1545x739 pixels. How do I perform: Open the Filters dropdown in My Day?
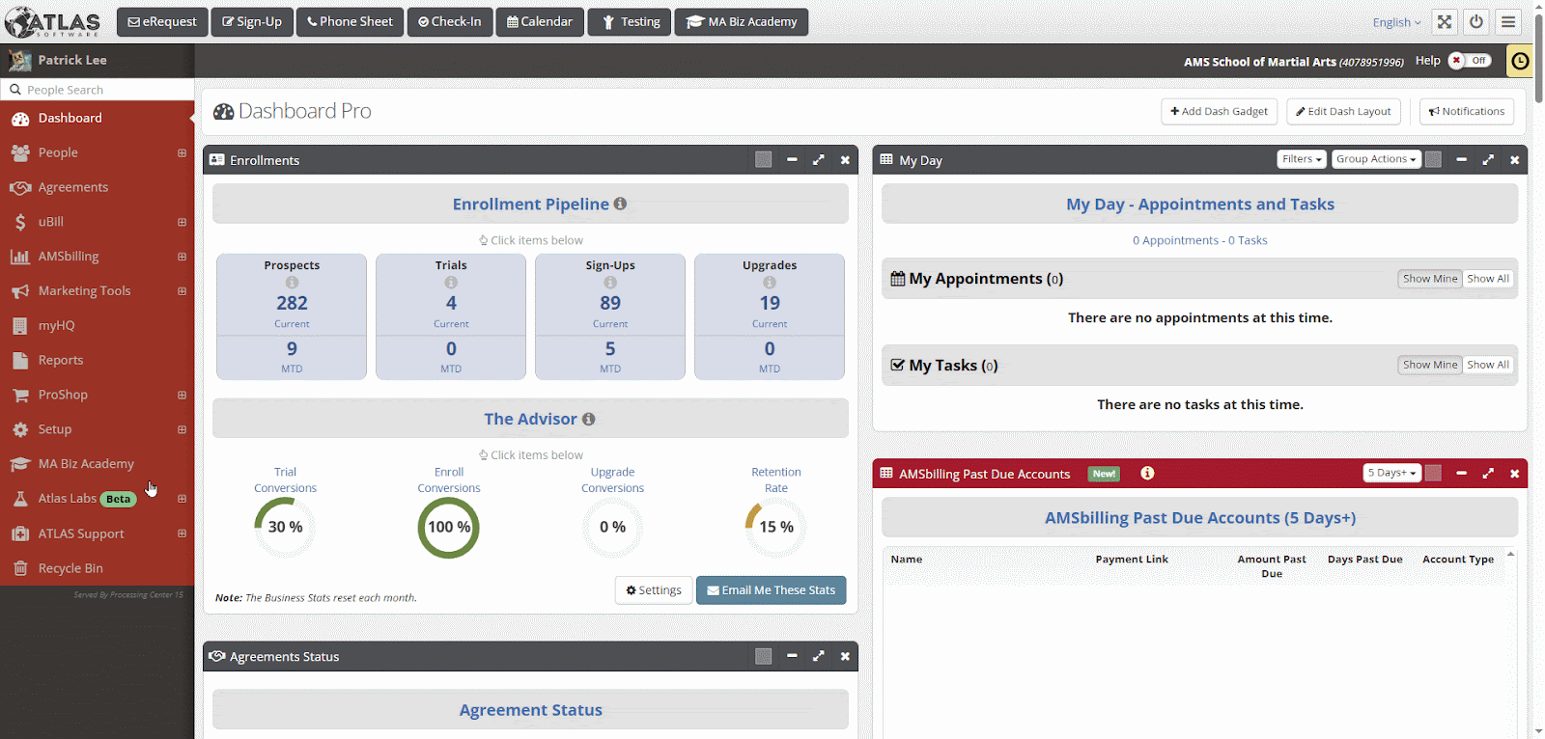click(x=1301, y=159)
